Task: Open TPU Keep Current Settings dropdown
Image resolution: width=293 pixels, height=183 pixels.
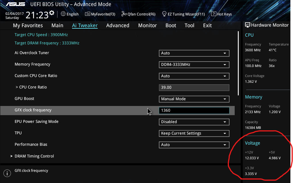Action: 194,133
